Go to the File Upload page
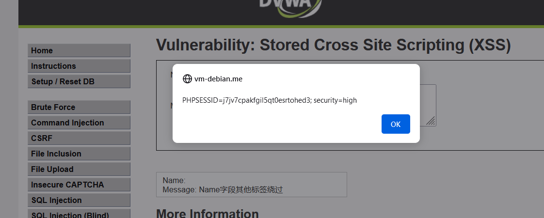This screenshot has height=218, width=544. (79, 169)
